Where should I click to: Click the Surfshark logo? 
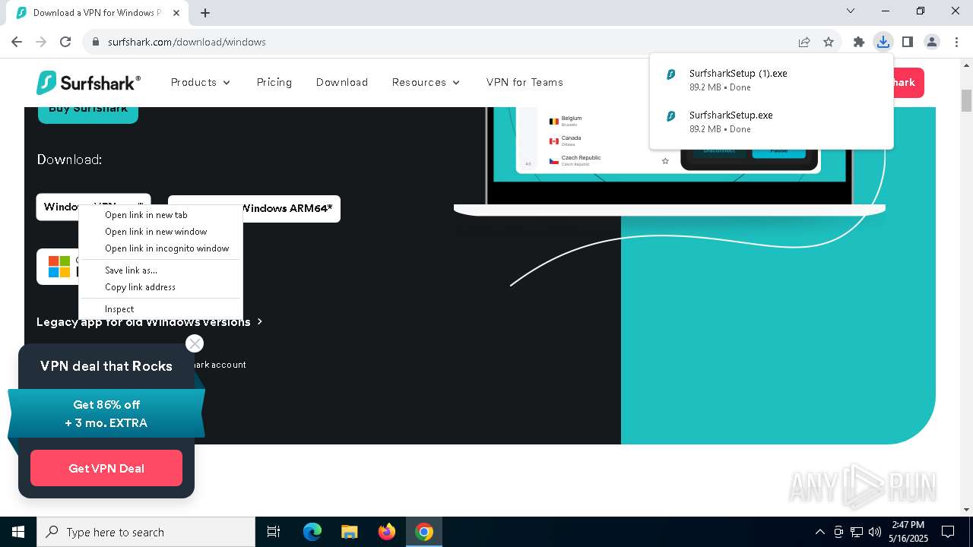click(88, 82)
